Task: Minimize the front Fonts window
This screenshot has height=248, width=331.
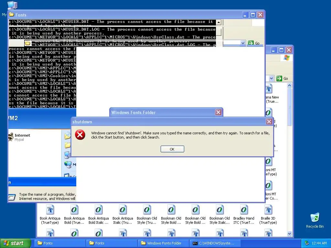Action: [x=245, y=15]
